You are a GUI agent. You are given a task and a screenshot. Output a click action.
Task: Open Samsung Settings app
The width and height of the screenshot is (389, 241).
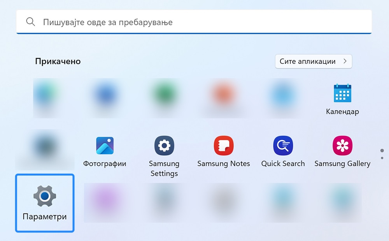[x=164, y=146]
